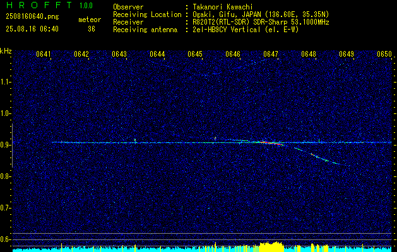Click the observer name Takanori Kawachi
Screen dimensions: 397x252
pos(223,7)
